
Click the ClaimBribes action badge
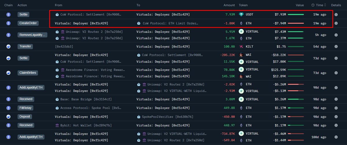27,73
